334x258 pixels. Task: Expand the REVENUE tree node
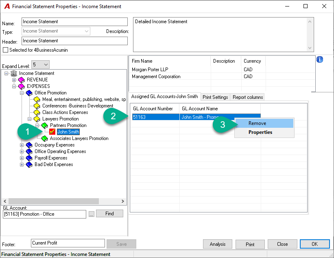[14, 80]
